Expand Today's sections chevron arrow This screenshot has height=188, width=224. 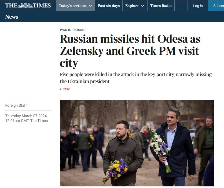pos(90,6)
